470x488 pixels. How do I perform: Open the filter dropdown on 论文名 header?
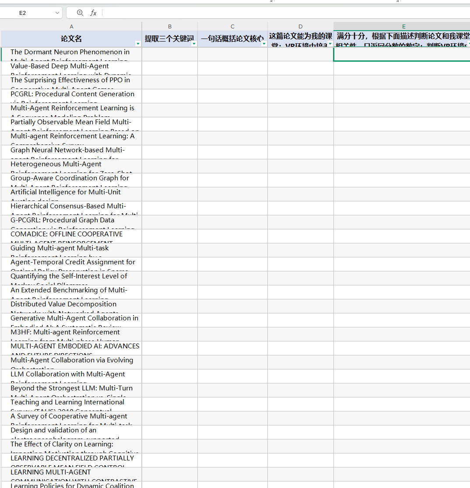point(138,44)
